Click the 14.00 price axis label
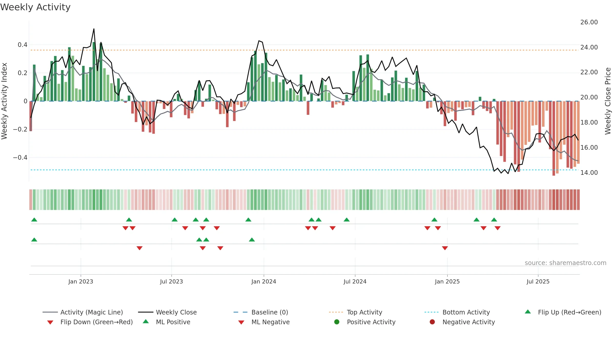This screenshot has height=346, width=615. (589, 172)
